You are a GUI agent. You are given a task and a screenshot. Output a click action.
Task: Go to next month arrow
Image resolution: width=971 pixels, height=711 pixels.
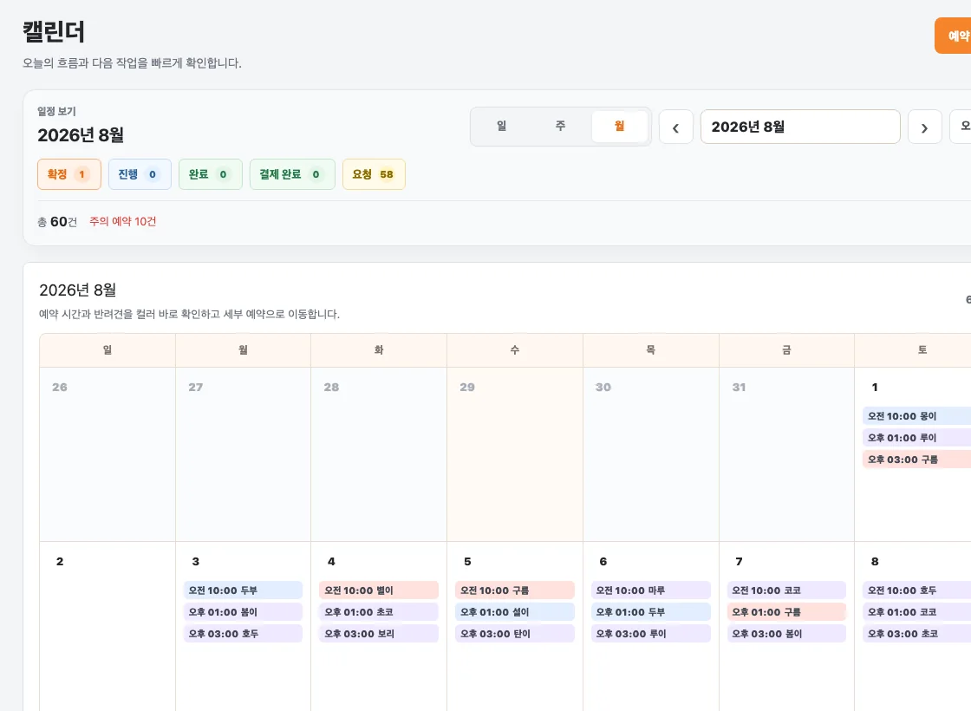tap(924, 127)
